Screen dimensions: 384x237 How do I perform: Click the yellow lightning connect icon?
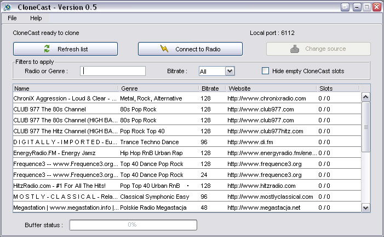(x=164, y=49)
